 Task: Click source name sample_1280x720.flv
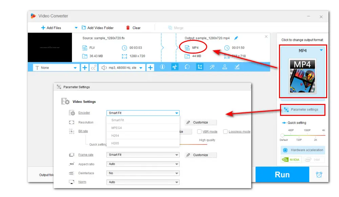[x=109, y=38]
